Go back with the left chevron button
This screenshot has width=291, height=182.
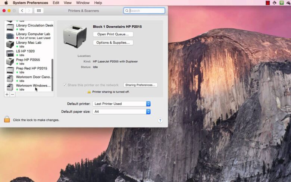[x=22, y=10]
